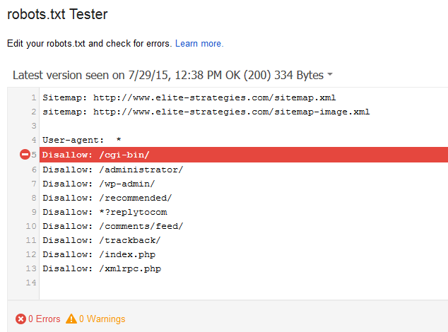Click the Disallow: /index.php line

pyautogui.click(x=98, y=254)
